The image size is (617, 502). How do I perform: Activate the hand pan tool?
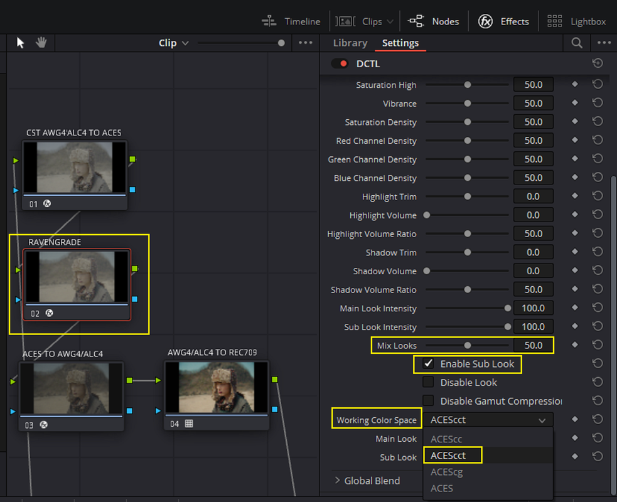coord(41,43)
